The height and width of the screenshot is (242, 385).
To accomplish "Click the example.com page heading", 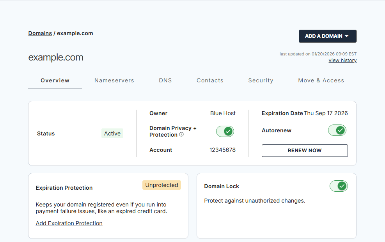I will pyautogui.click(x=56, y=57).
